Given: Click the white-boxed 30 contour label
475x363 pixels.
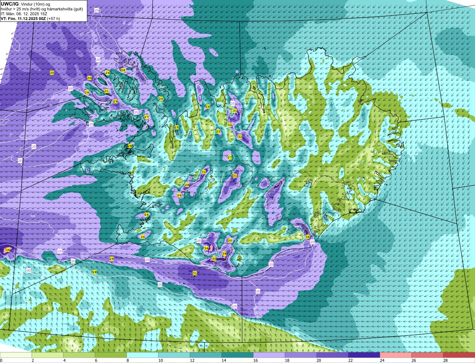Looking at the screenshot, I should click(x=29, y=271).
